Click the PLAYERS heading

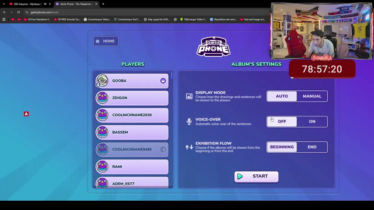click(133, 64)
